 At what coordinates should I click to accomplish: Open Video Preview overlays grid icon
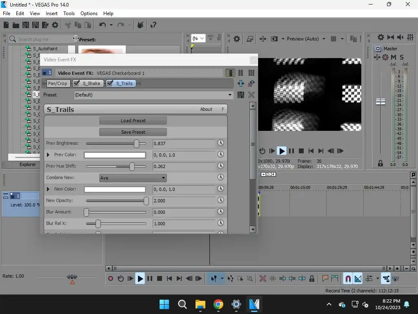click(x=334, y=39)
